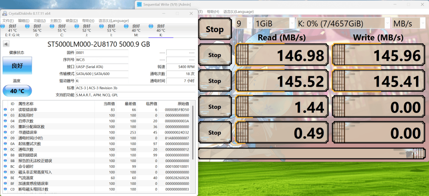
Task: Click the 接口 field UASP (Serial ATA)
Action: pyautogui.click(x=102, y=67)
